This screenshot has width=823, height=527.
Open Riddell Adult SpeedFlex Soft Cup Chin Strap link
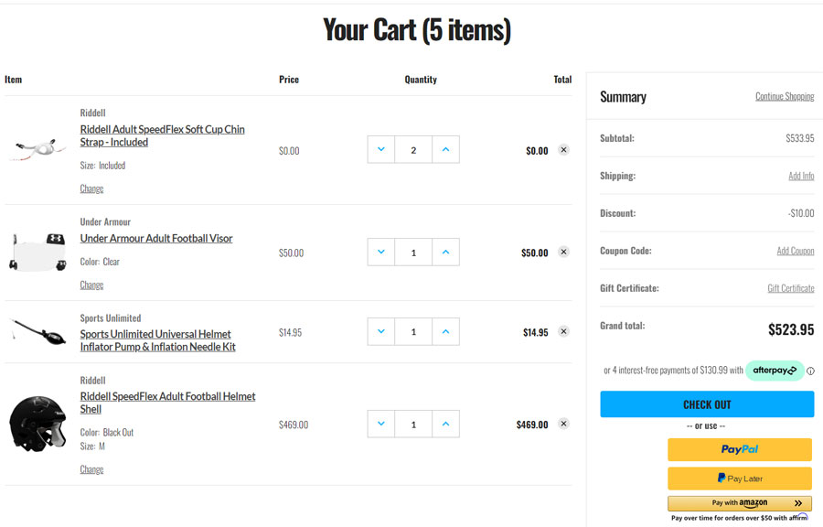click(x=162, y=135)
